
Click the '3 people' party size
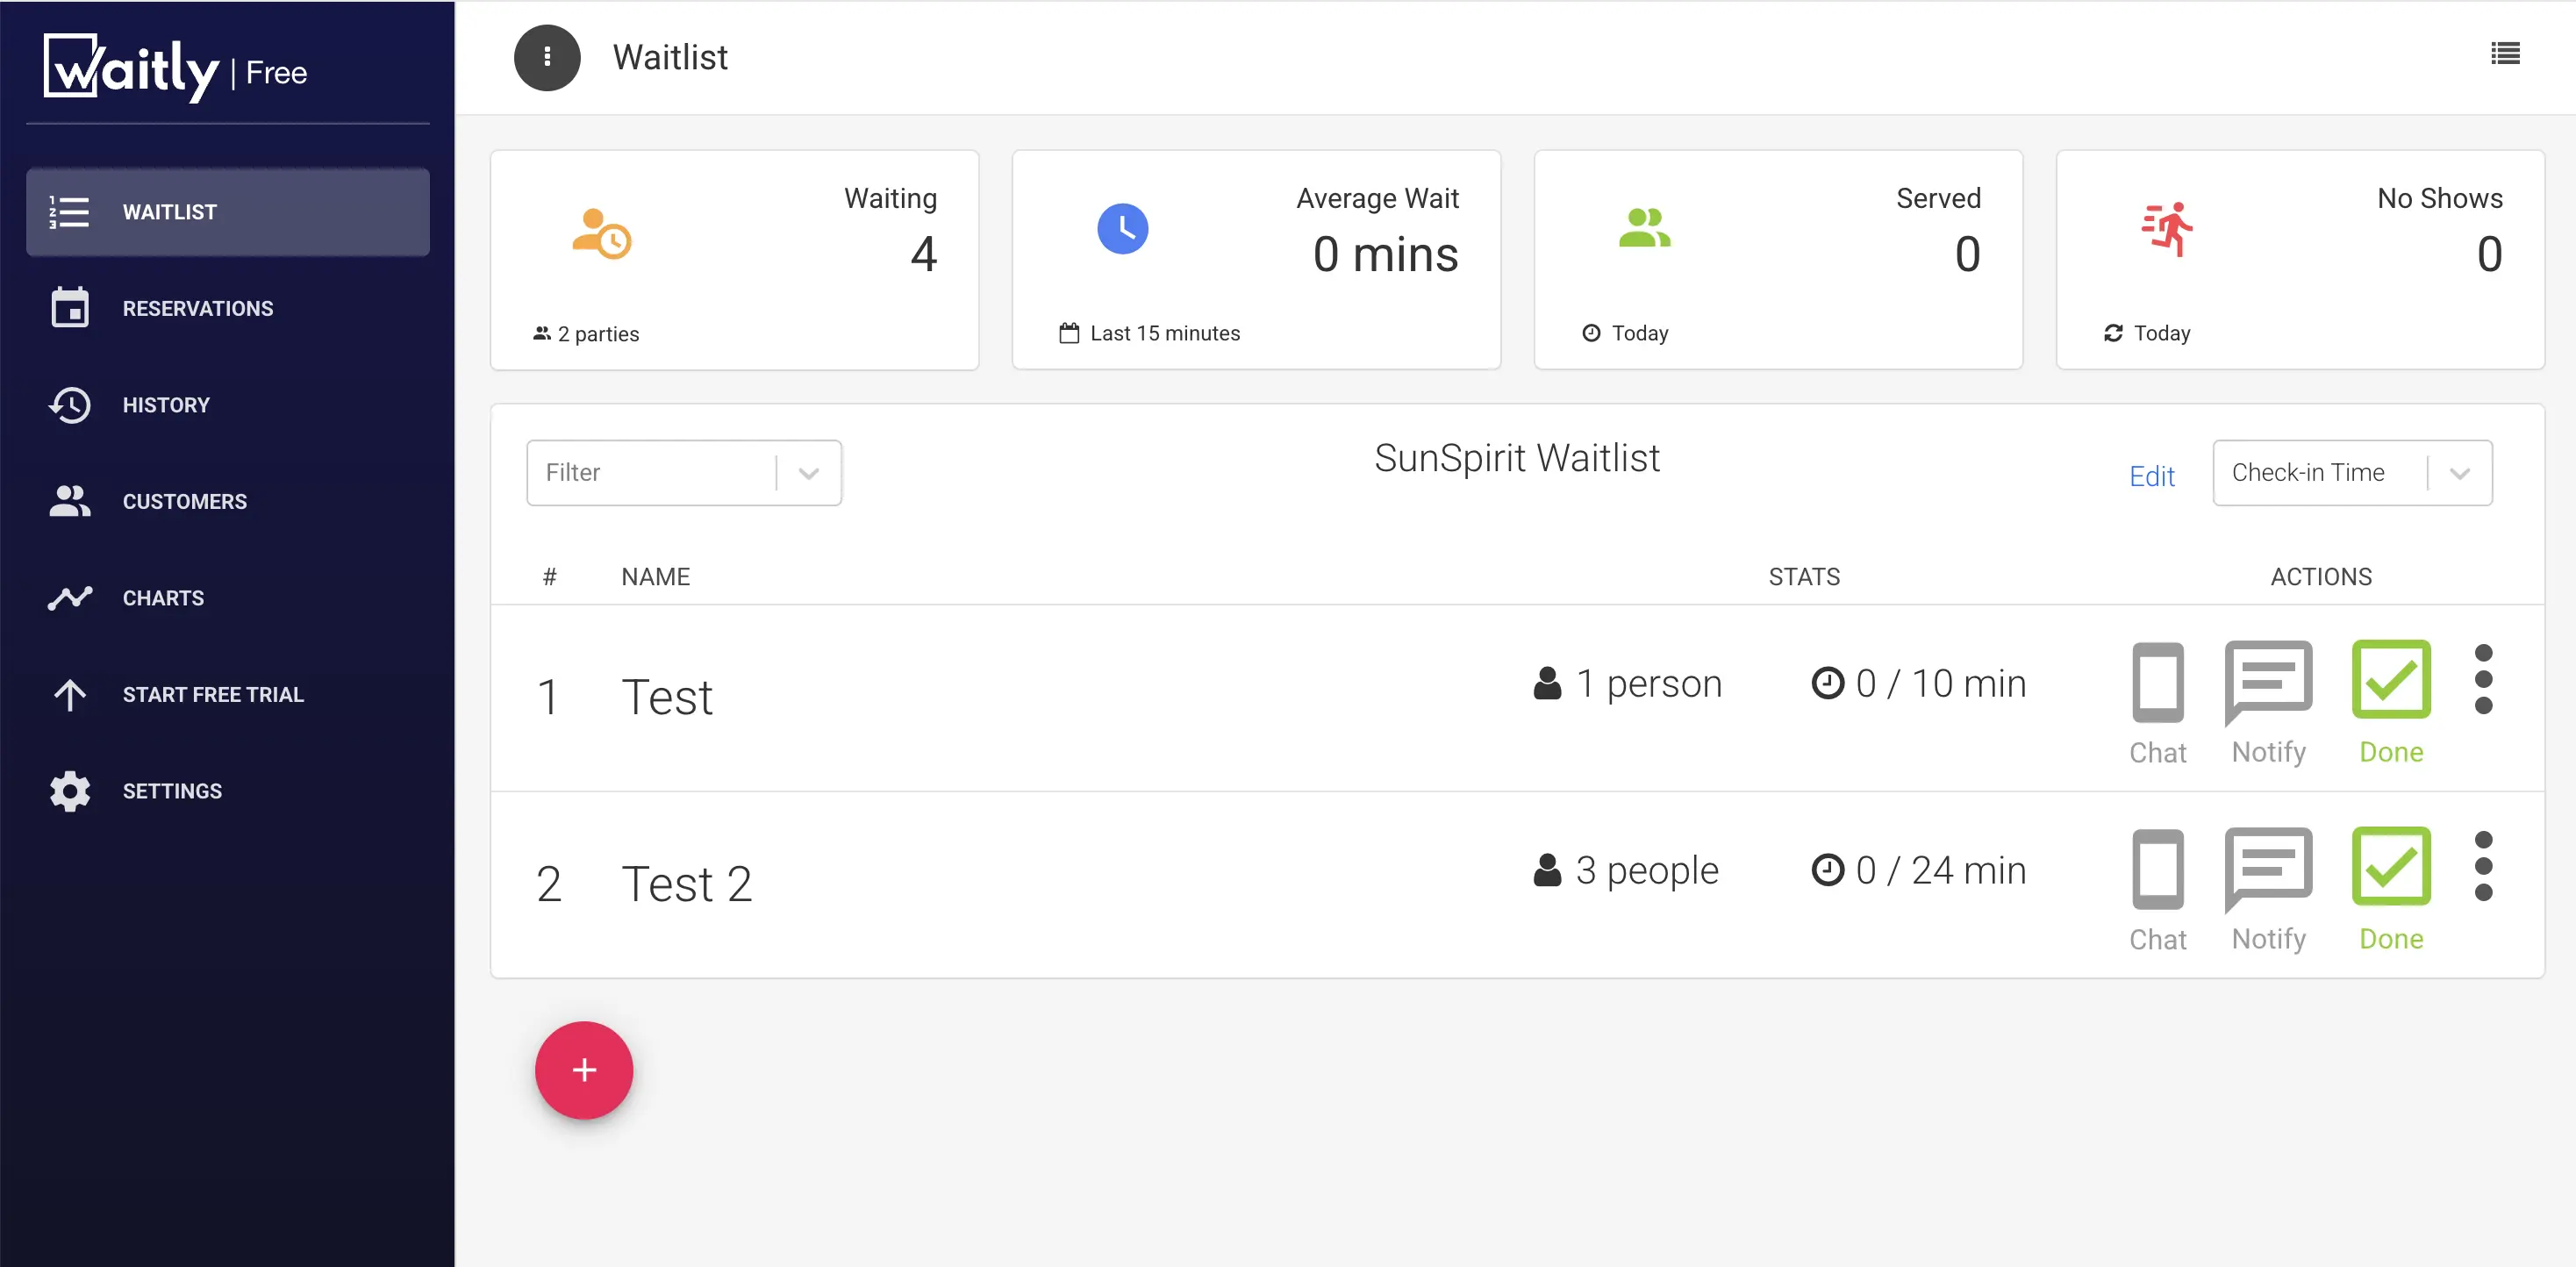[x=1626, y=870]
